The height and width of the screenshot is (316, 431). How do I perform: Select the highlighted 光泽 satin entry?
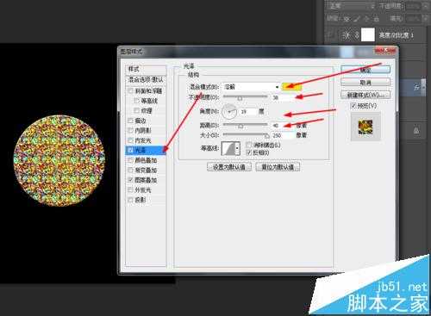coord(146,150)
